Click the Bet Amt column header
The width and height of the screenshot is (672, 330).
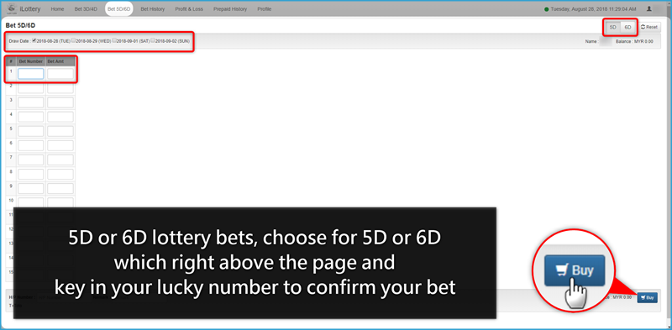coord(60,61)
